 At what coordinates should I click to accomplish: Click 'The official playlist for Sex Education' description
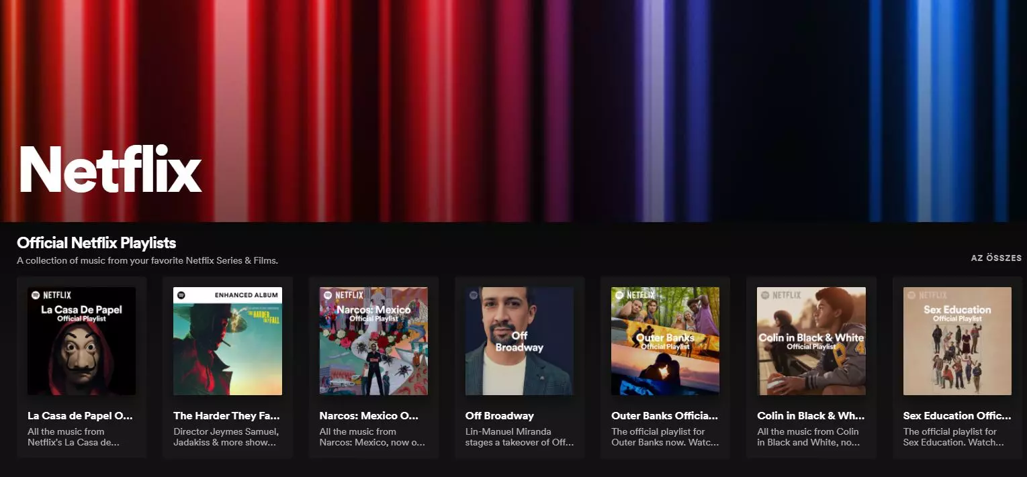[954, 437]
